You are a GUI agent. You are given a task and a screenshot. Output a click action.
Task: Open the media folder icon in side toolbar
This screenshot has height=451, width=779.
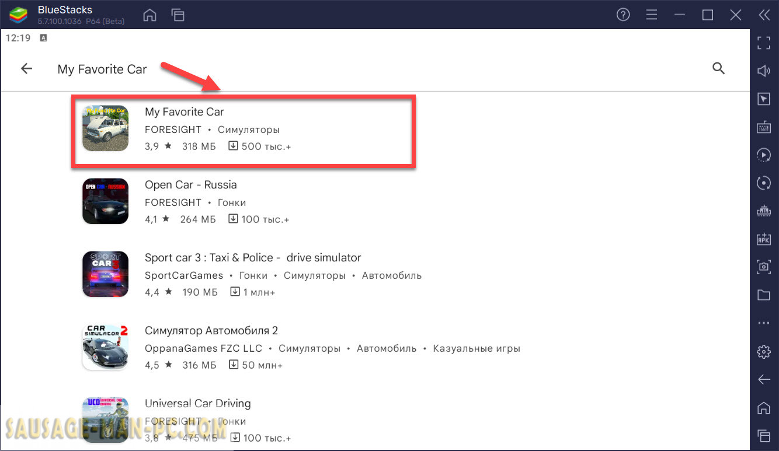(x=764, y=295)
